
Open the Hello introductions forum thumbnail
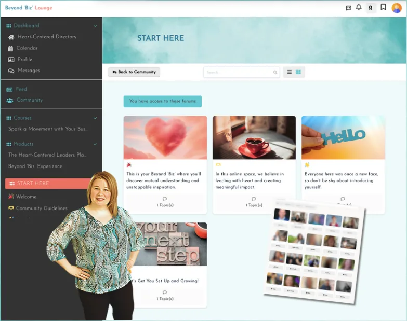pos(343,137)
